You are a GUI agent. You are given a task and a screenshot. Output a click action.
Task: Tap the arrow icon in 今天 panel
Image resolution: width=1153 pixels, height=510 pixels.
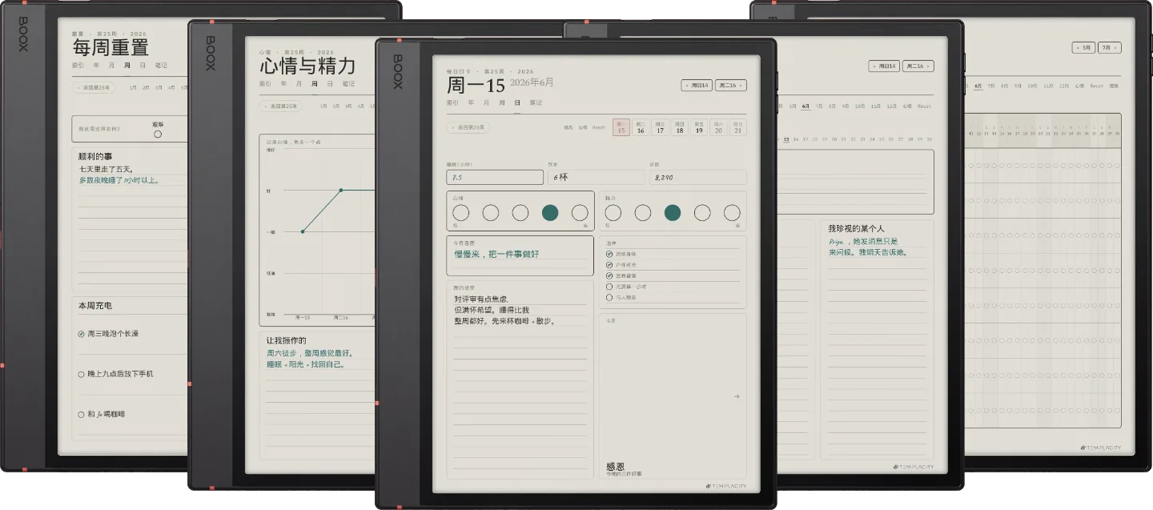point(737,396)
